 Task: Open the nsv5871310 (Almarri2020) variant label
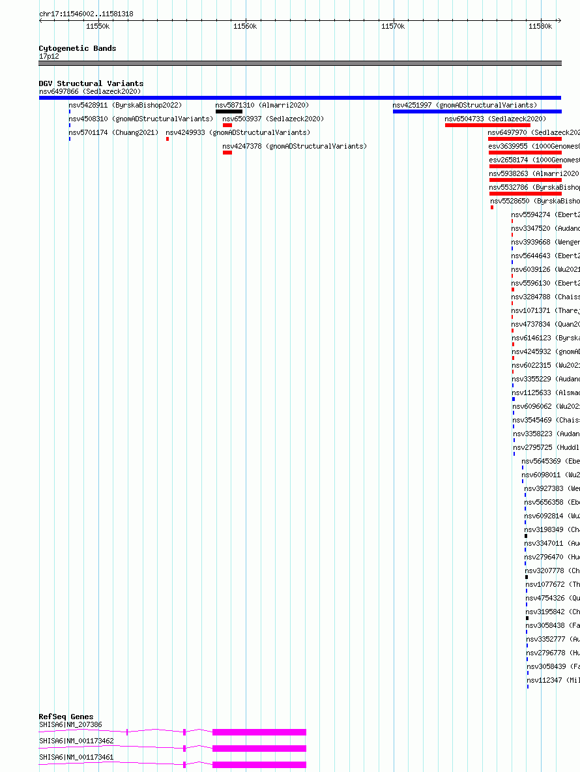pyautogui.click(x=262, y=106)
